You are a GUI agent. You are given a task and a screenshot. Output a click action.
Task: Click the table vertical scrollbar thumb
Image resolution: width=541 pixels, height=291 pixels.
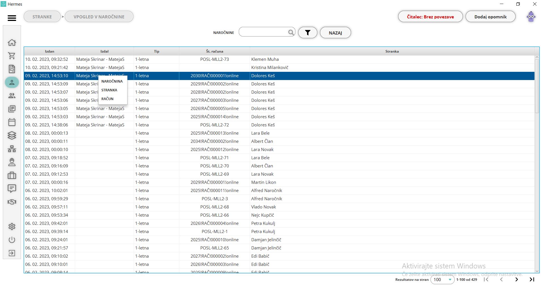point(537,86)
